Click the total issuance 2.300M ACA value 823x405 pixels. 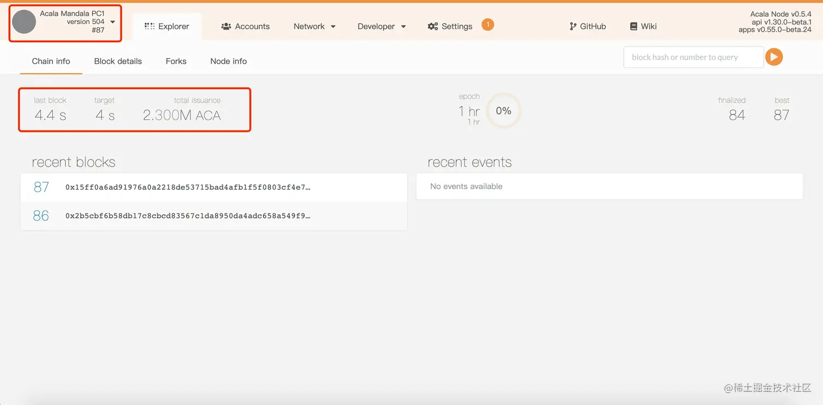tap(182, 115)
